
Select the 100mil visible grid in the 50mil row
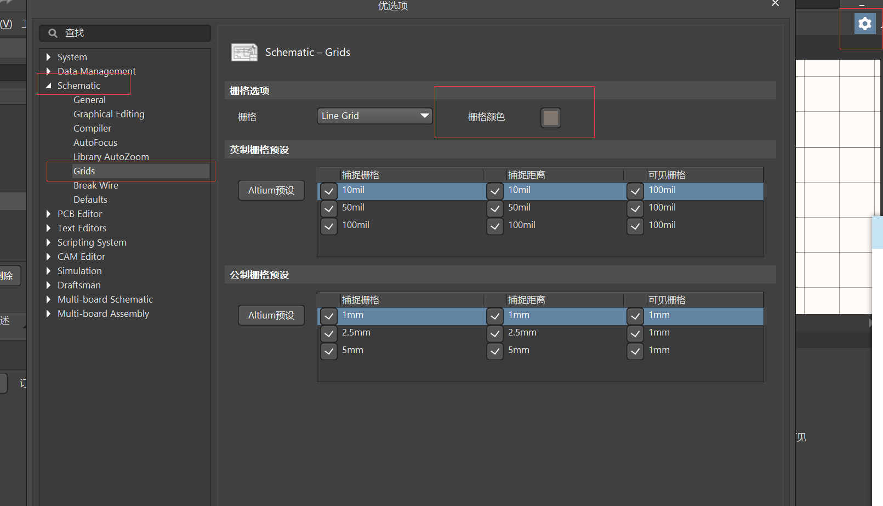point(662,208)
